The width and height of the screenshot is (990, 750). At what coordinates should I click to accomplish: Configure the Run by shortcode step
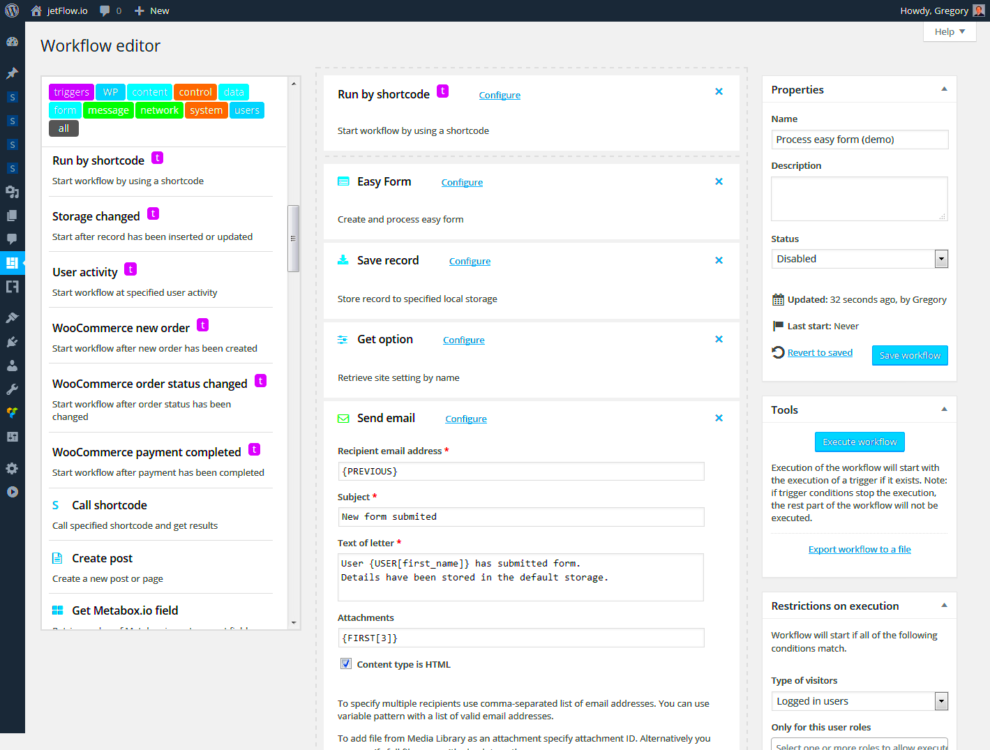coord(500,96)
